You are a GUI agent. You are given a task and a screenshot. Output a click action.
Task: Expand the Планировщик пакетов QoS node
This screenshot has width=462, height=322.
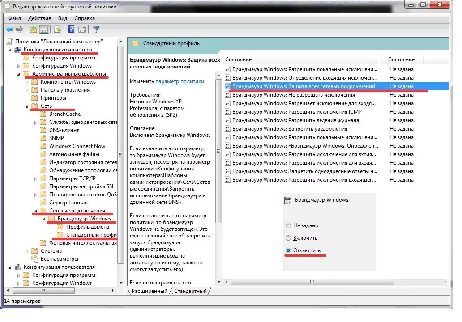tap(36, 195)
